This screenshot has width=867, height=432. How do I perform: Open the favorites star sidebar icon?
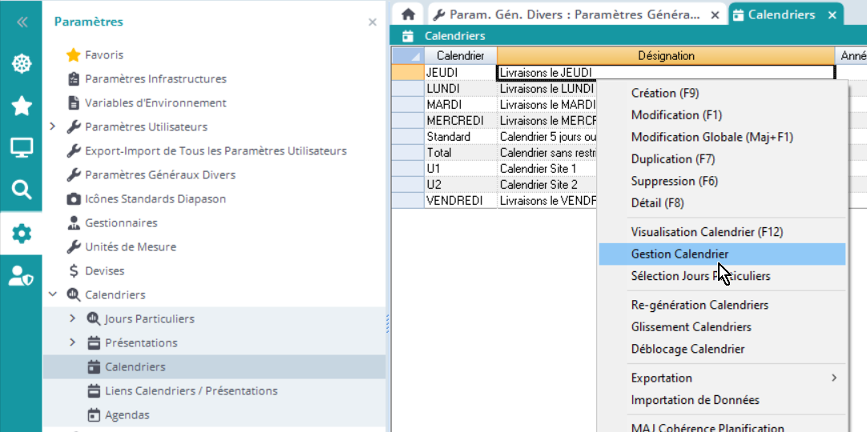pos(21,106)
